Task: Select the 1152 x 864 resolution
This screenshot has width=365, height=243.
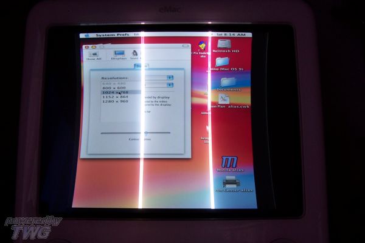Action: (115, 97)
